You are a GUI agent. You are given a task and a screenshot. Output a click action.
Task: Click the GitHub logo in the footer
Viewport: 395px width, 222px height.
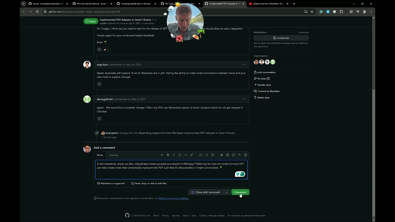[127, 216]
